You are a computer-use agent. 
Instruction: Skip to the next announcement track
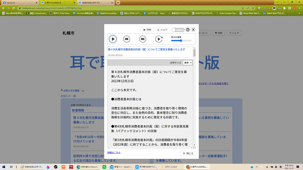click(x=143, y=39)
